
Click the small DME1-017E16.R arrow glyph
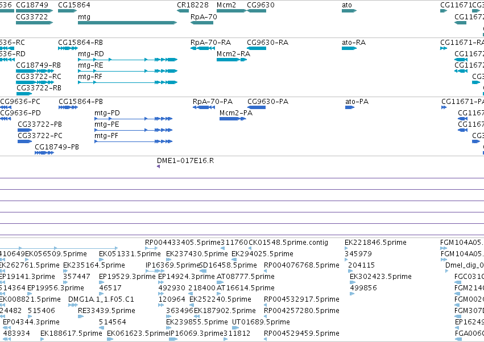click(158, 166)
